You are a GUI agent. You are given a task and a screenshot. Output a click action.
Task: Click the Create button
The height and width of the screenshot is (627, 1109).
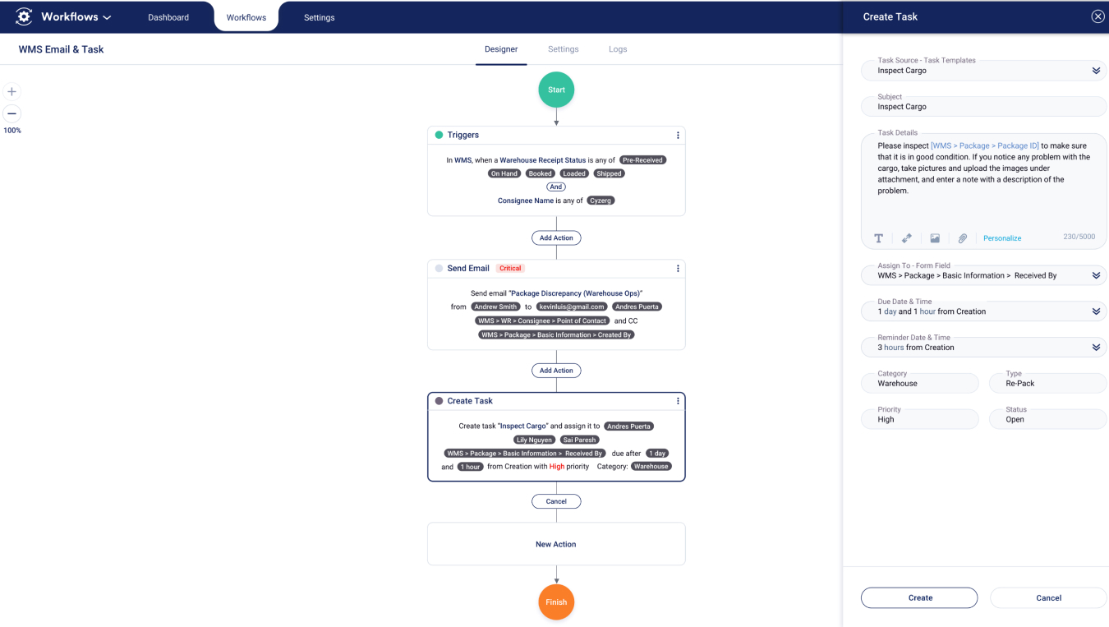click(x=919, y=597)
